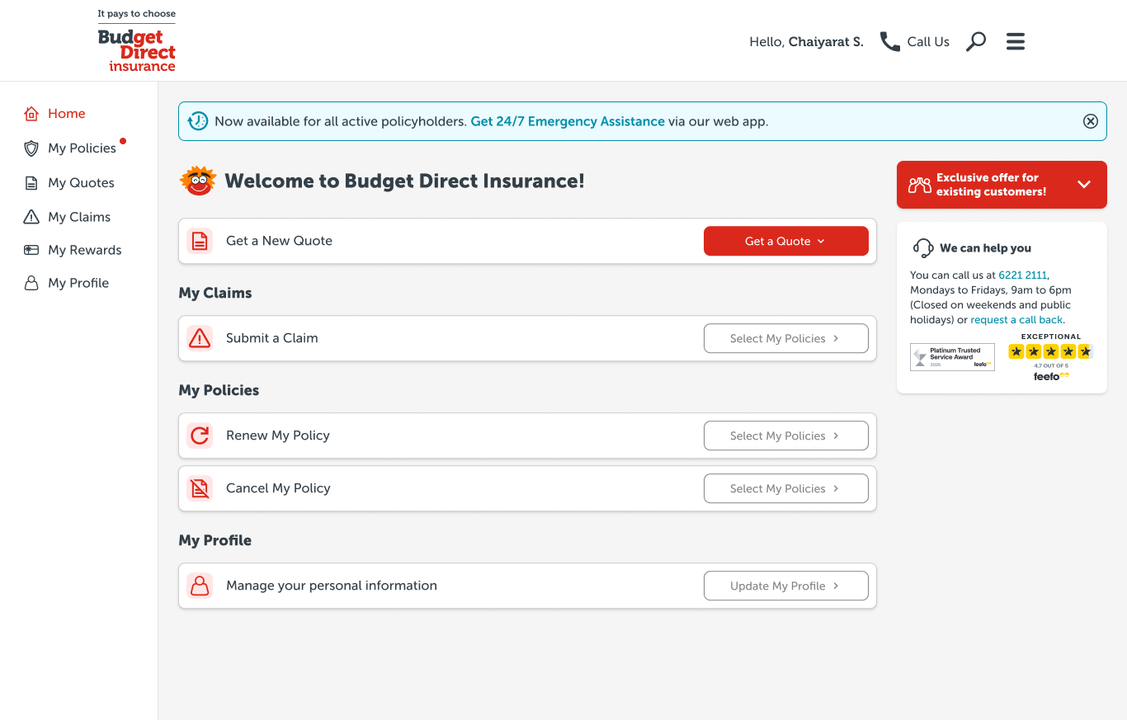1127x720 pixels.
Task: Click the Manage personal information person icon
Action: click(200, 586)
